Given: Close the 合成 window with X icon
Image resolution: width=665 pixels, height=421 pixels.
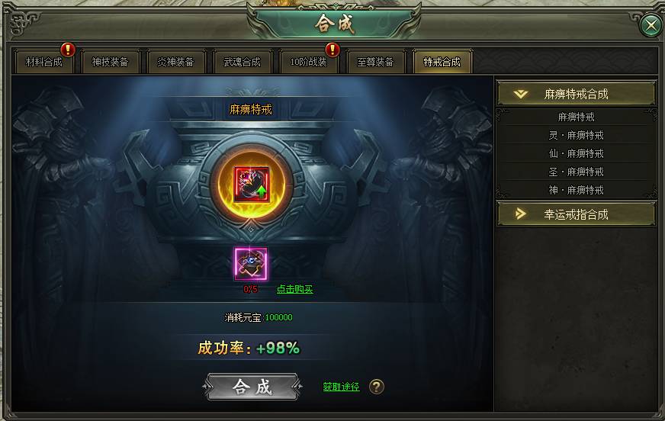Looking at the screenshot, I should pyautogui.click(x=651, y=25).
